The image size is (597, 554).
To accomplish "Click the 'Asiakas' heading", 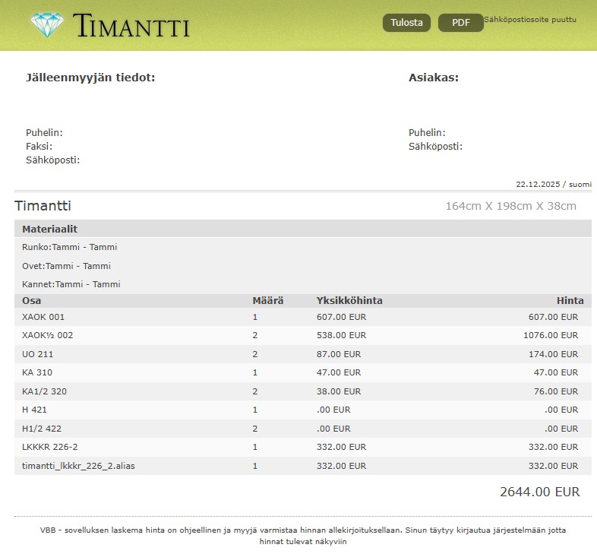I will pos(433,78).
